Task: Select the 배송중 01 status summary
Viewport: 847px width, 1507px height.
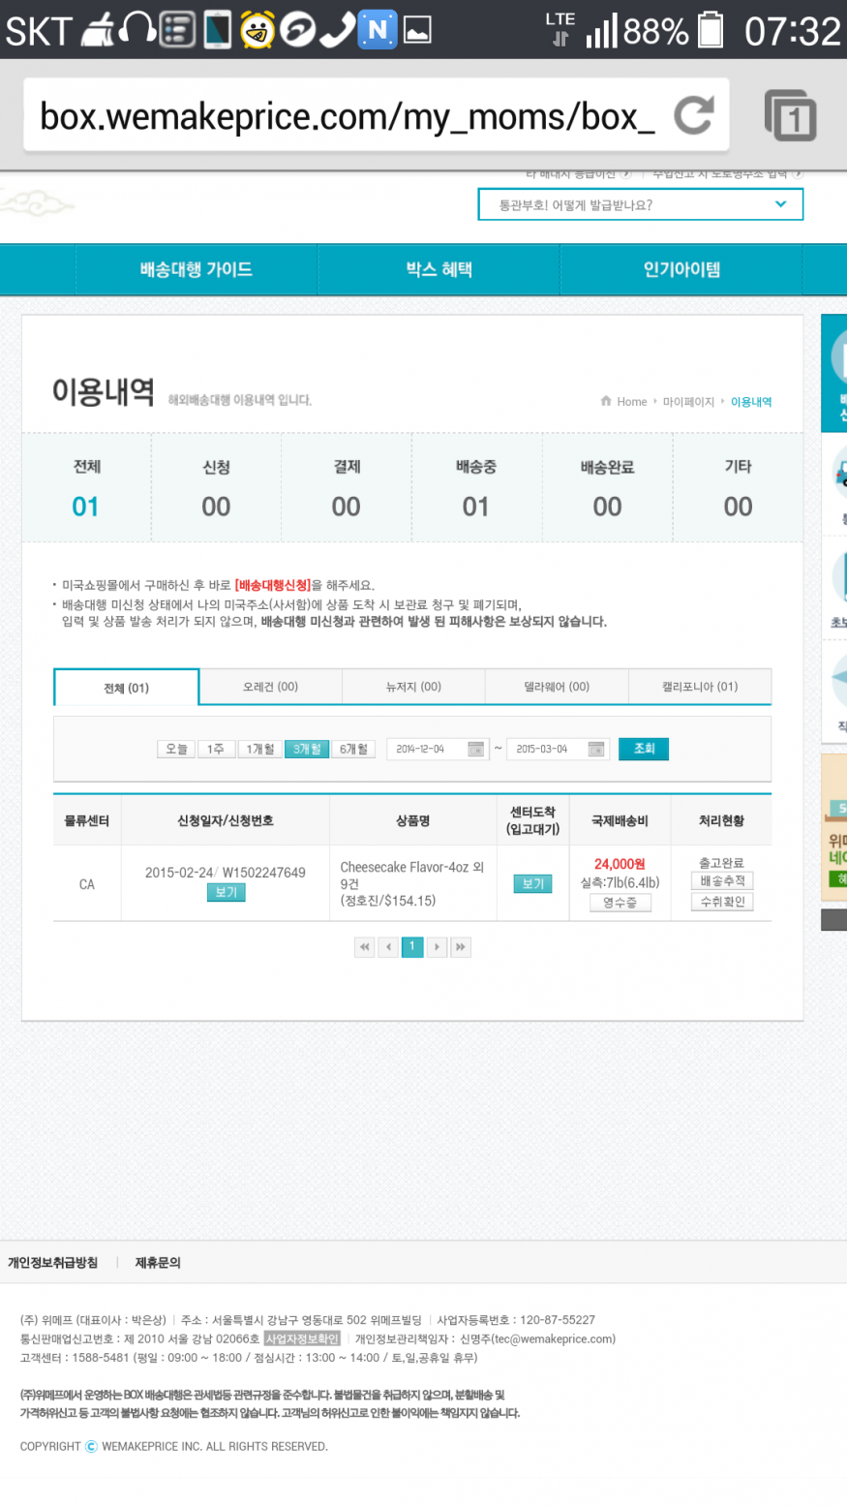Action: [476, 487]
